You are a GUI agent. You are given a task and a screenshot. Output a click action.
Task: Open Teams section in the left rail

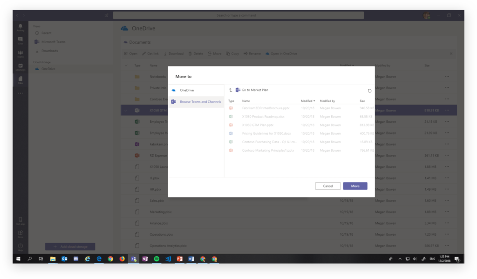tap(20, 54)
